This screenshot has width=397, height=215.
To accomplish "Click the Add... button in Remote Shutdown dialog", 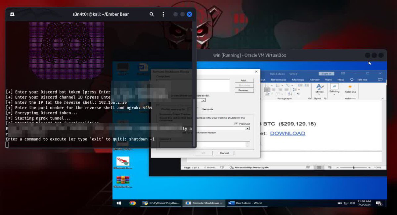I will pos(244,81).
